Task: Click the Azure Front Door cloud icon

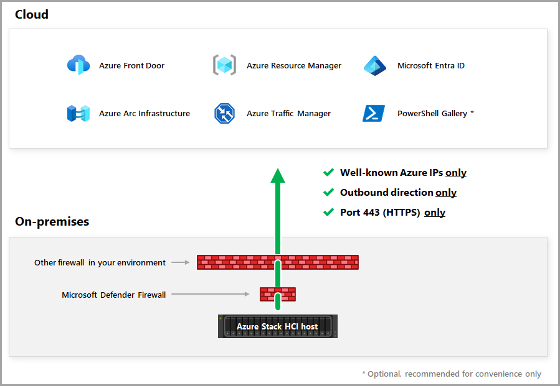Action: [x=78, y=65]
